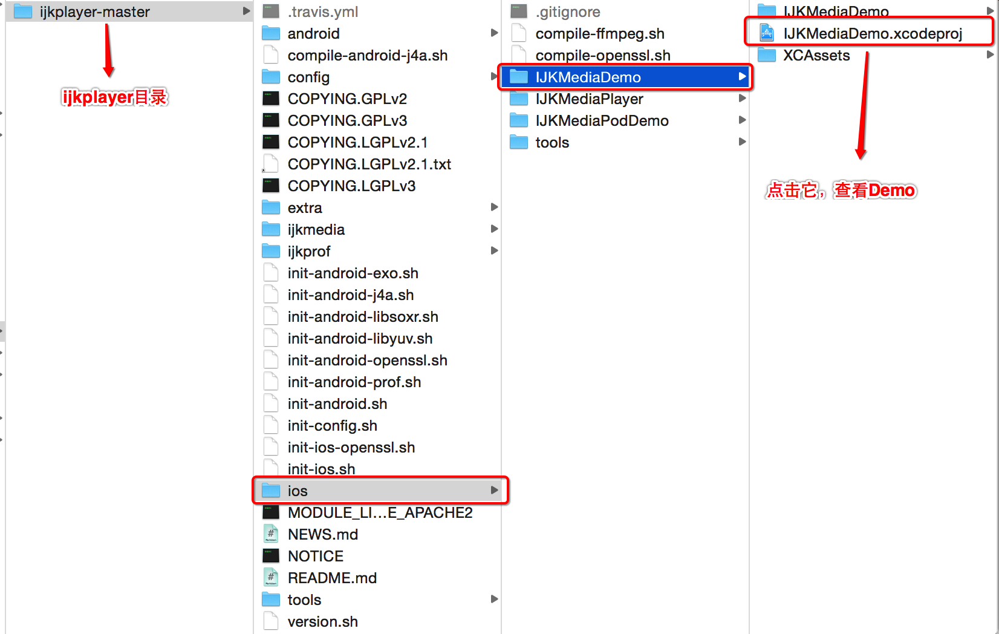999x634 pixels.
Task: Click the ijkmedia folder icon
Action: 271,229
